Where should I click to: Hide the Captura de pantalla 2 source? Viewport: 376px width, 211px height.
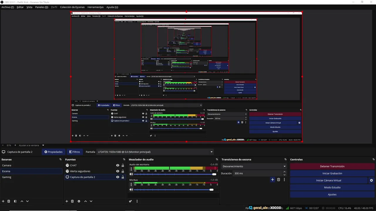pyautogui.click(x=117, y=177)
